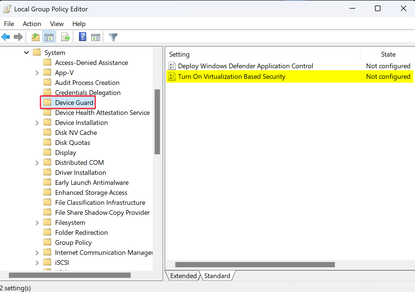
Task: Collapse the System tree node
Action: click(26, 52)
